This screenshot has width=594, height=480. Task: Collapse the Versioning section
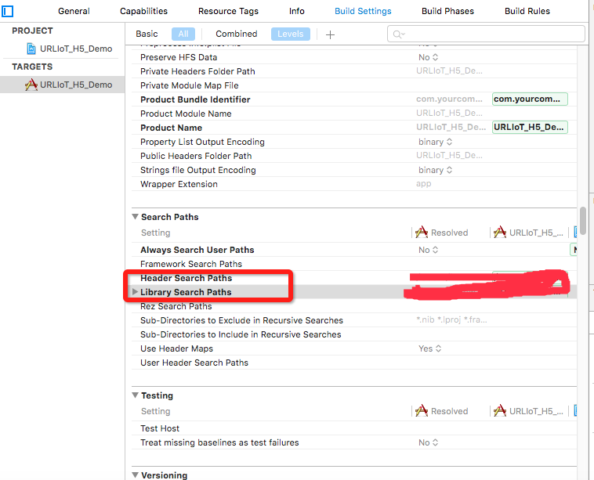point(136,475)
